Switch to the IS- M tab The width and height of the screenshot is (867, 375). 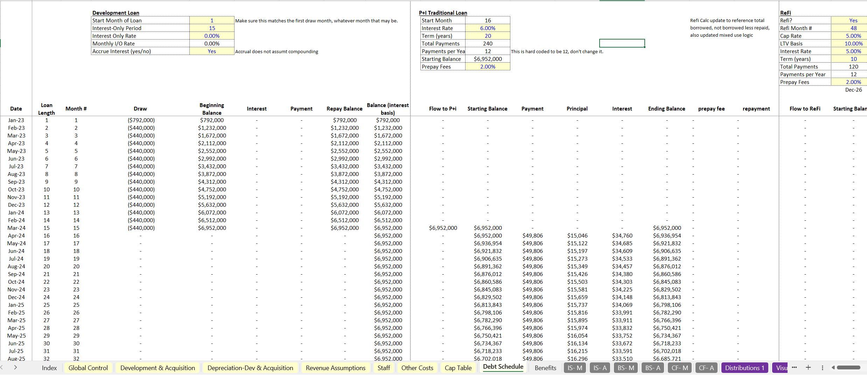click(575, 368)
